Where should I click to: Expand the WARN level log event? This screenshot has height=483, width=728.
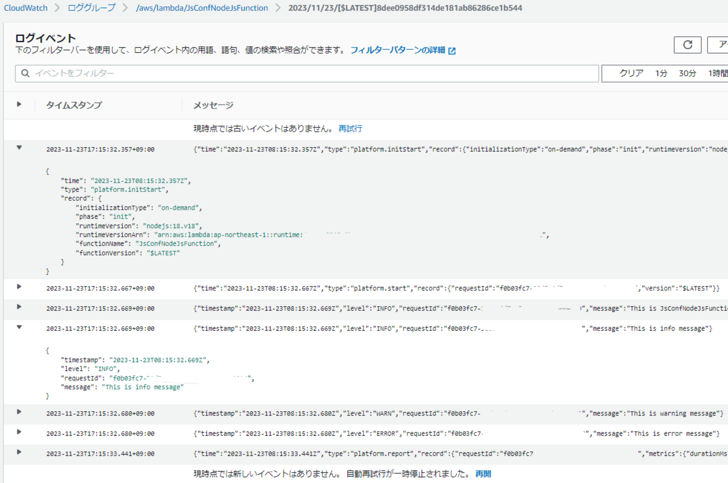(x=19, y=412)
